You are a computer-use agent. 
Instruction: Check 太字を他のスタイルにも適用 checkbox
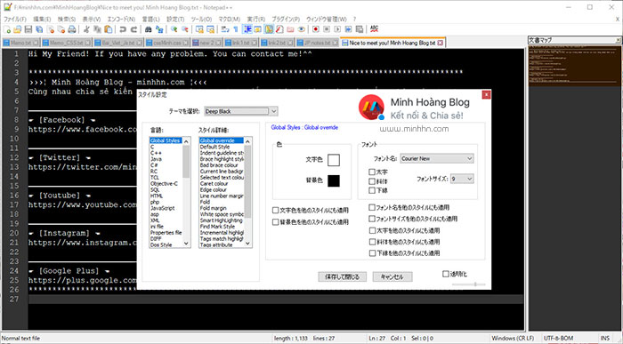tap(372, 230)
